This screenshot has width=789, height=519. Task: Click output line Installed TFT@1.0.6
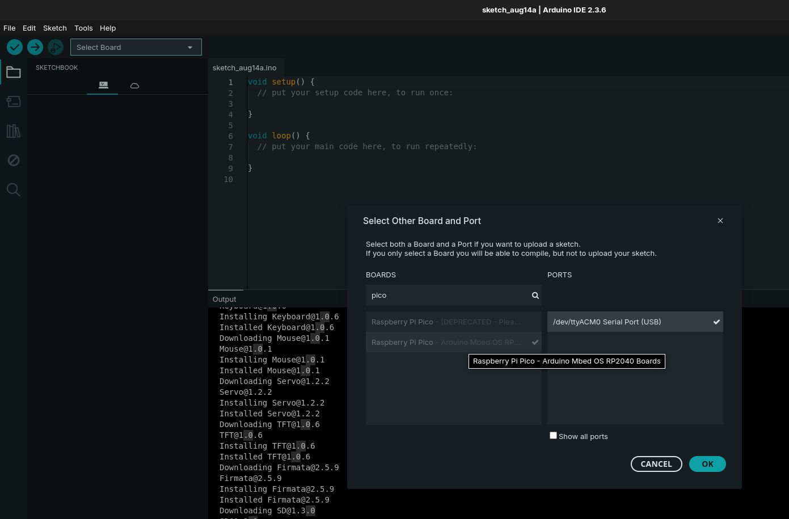click(265, 457)
